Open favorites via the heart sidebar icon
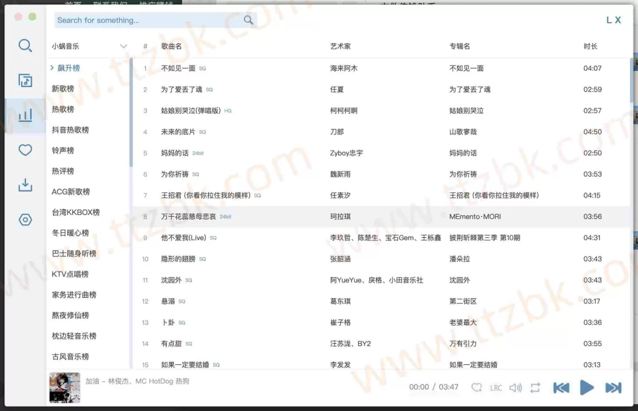 [x=25, y=150]
